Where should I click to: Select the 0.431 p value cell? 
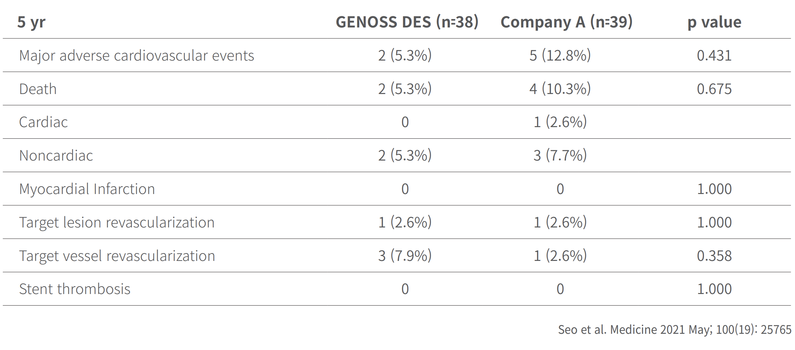point(714,56)
